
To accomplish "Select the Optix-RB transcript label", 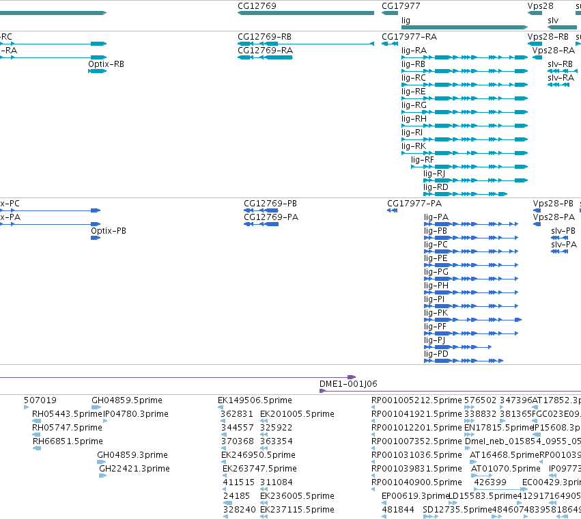I will 106,64.
